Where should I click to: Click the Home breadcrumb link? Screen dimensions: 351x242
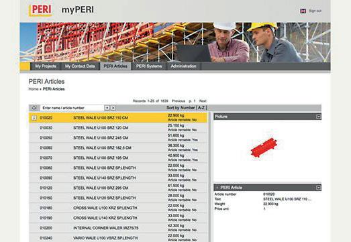pyautogui.click(x=34, y=89)
